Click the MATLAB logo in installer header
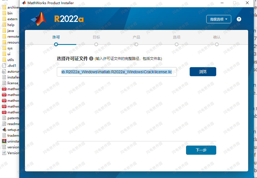Image resolution: width=257 pixels, height=178 pixels. (x=39, y=19)
